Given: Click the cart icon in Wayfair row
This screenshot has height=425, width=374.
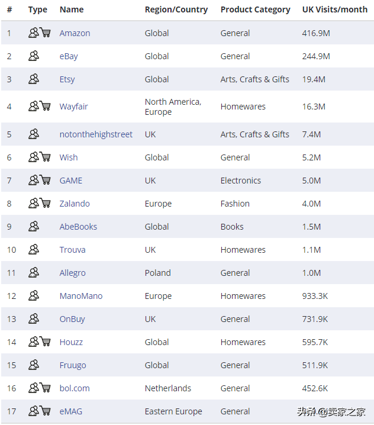Looking at the screenshot, I should tap(45, 106).
